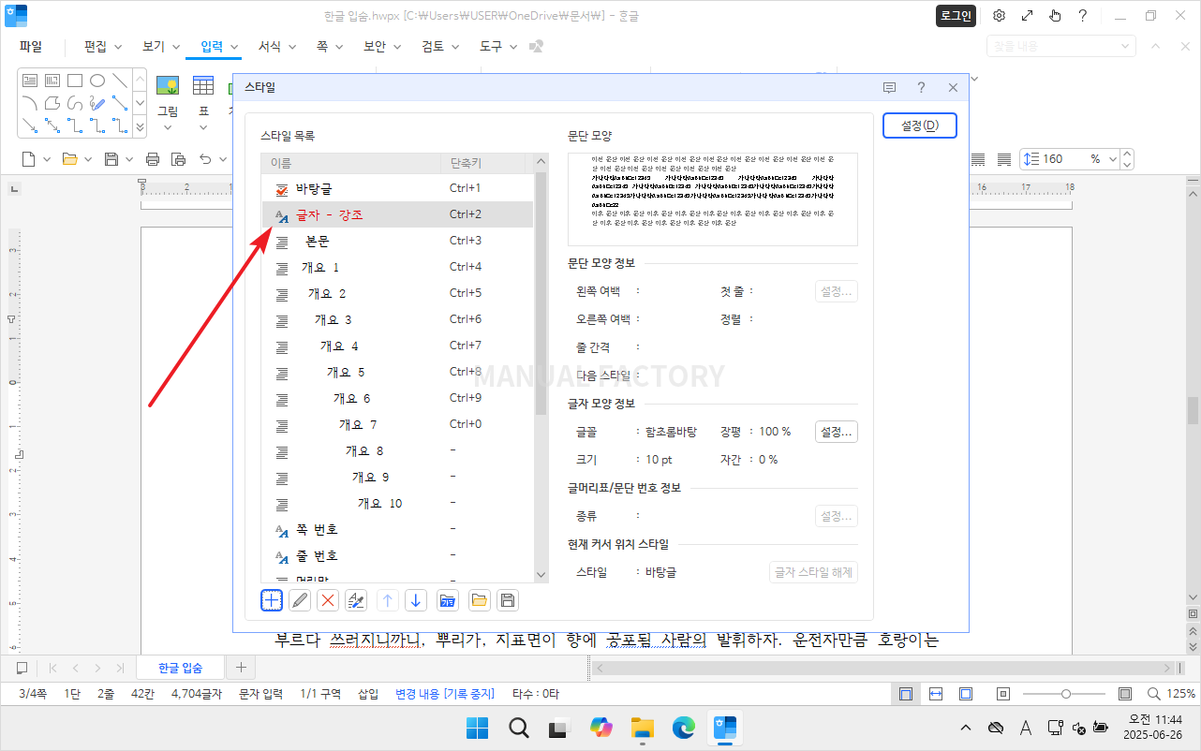The height and width of the screenshot is (751, 1201).
Task: Click the 설정(D) button
Action: coord(919,125)
